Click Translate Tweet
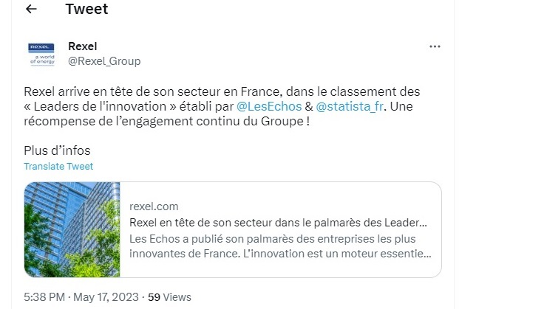 (58, 167)
